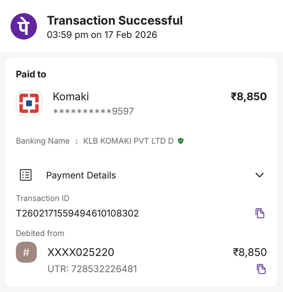The width and height of the screenshot is (283, 292).
Task: Tap the Payment Details list icon
Action: click(x=26, y=175)
